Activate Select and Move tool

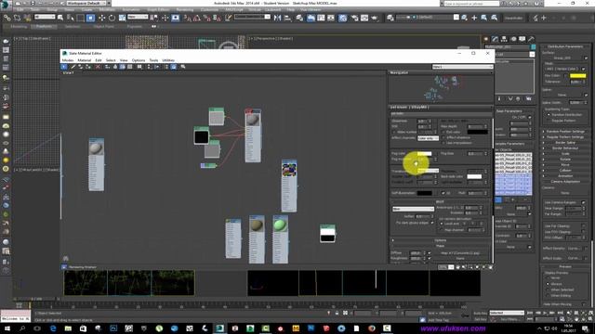coord(101,18)
